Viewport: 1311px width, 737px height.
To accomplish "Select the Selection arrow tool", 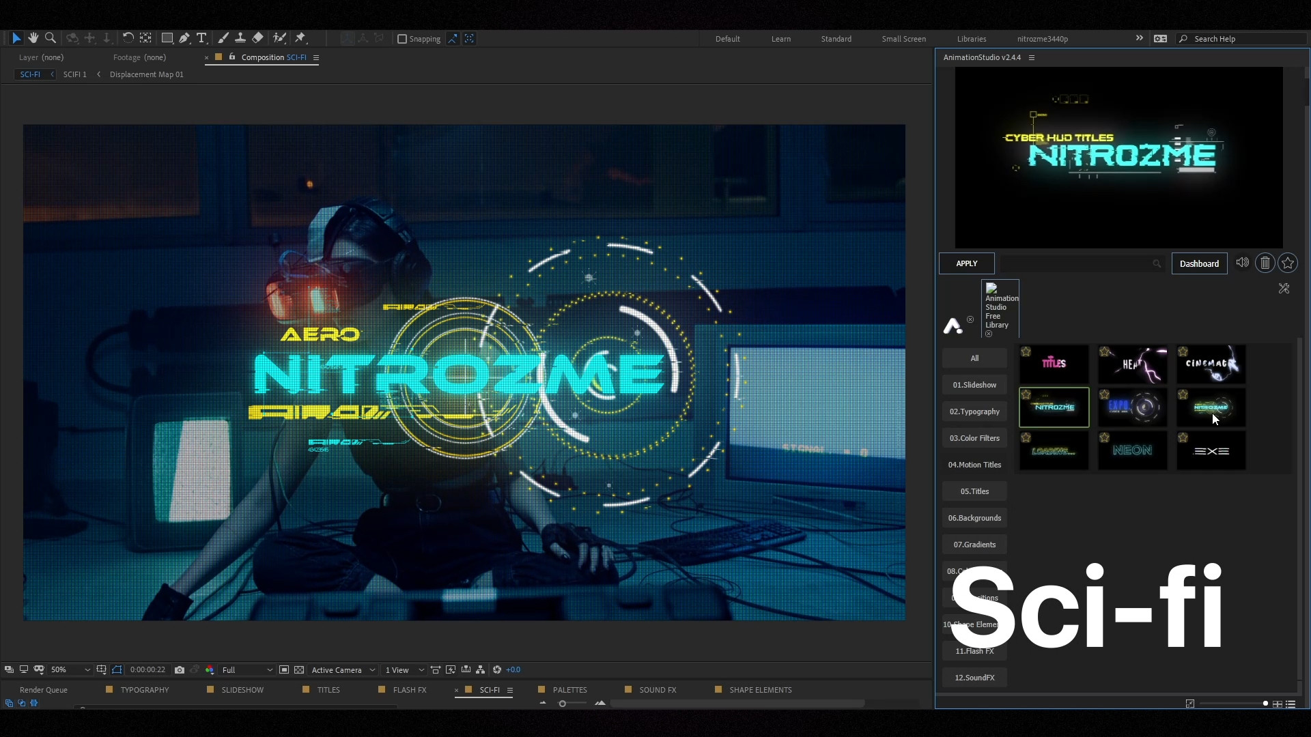I will coord(16,38).
